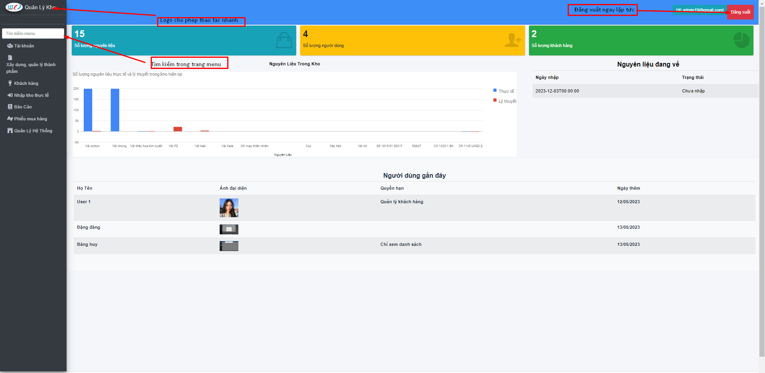Click the blue Thực tế legend swatch
This screenshot has height=373, width=765.
495,90
